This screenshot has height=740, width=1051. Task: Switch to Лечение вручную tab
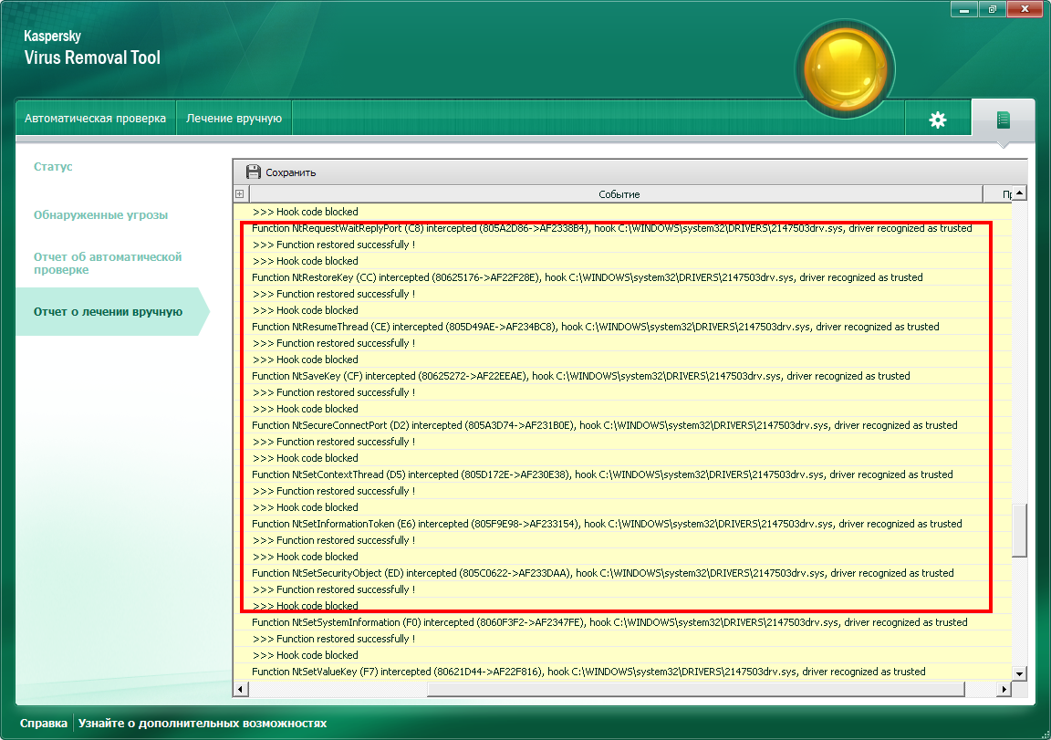pos(234,118)
